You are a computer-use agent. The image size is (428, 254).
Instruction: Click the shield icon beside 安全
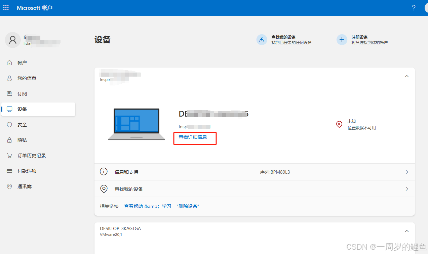[9, 125]
